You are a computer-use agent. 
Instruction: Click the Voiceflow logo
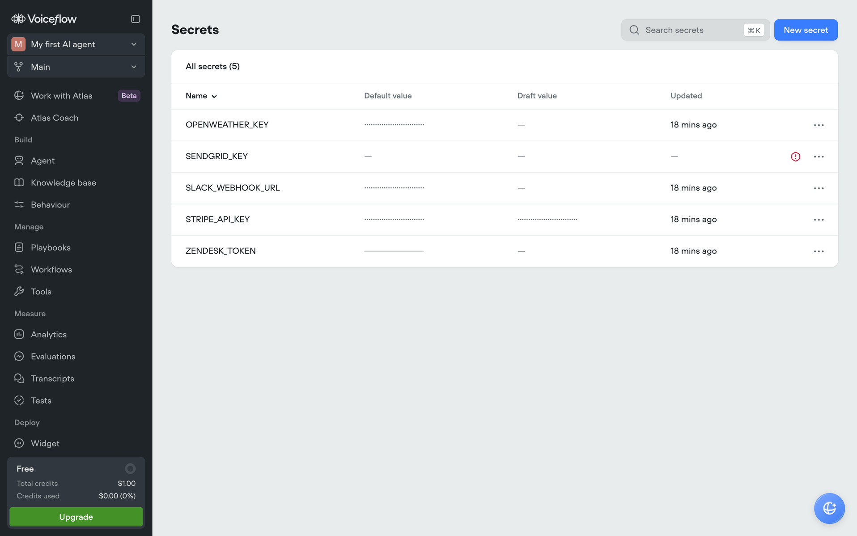(x=44, y=19)
